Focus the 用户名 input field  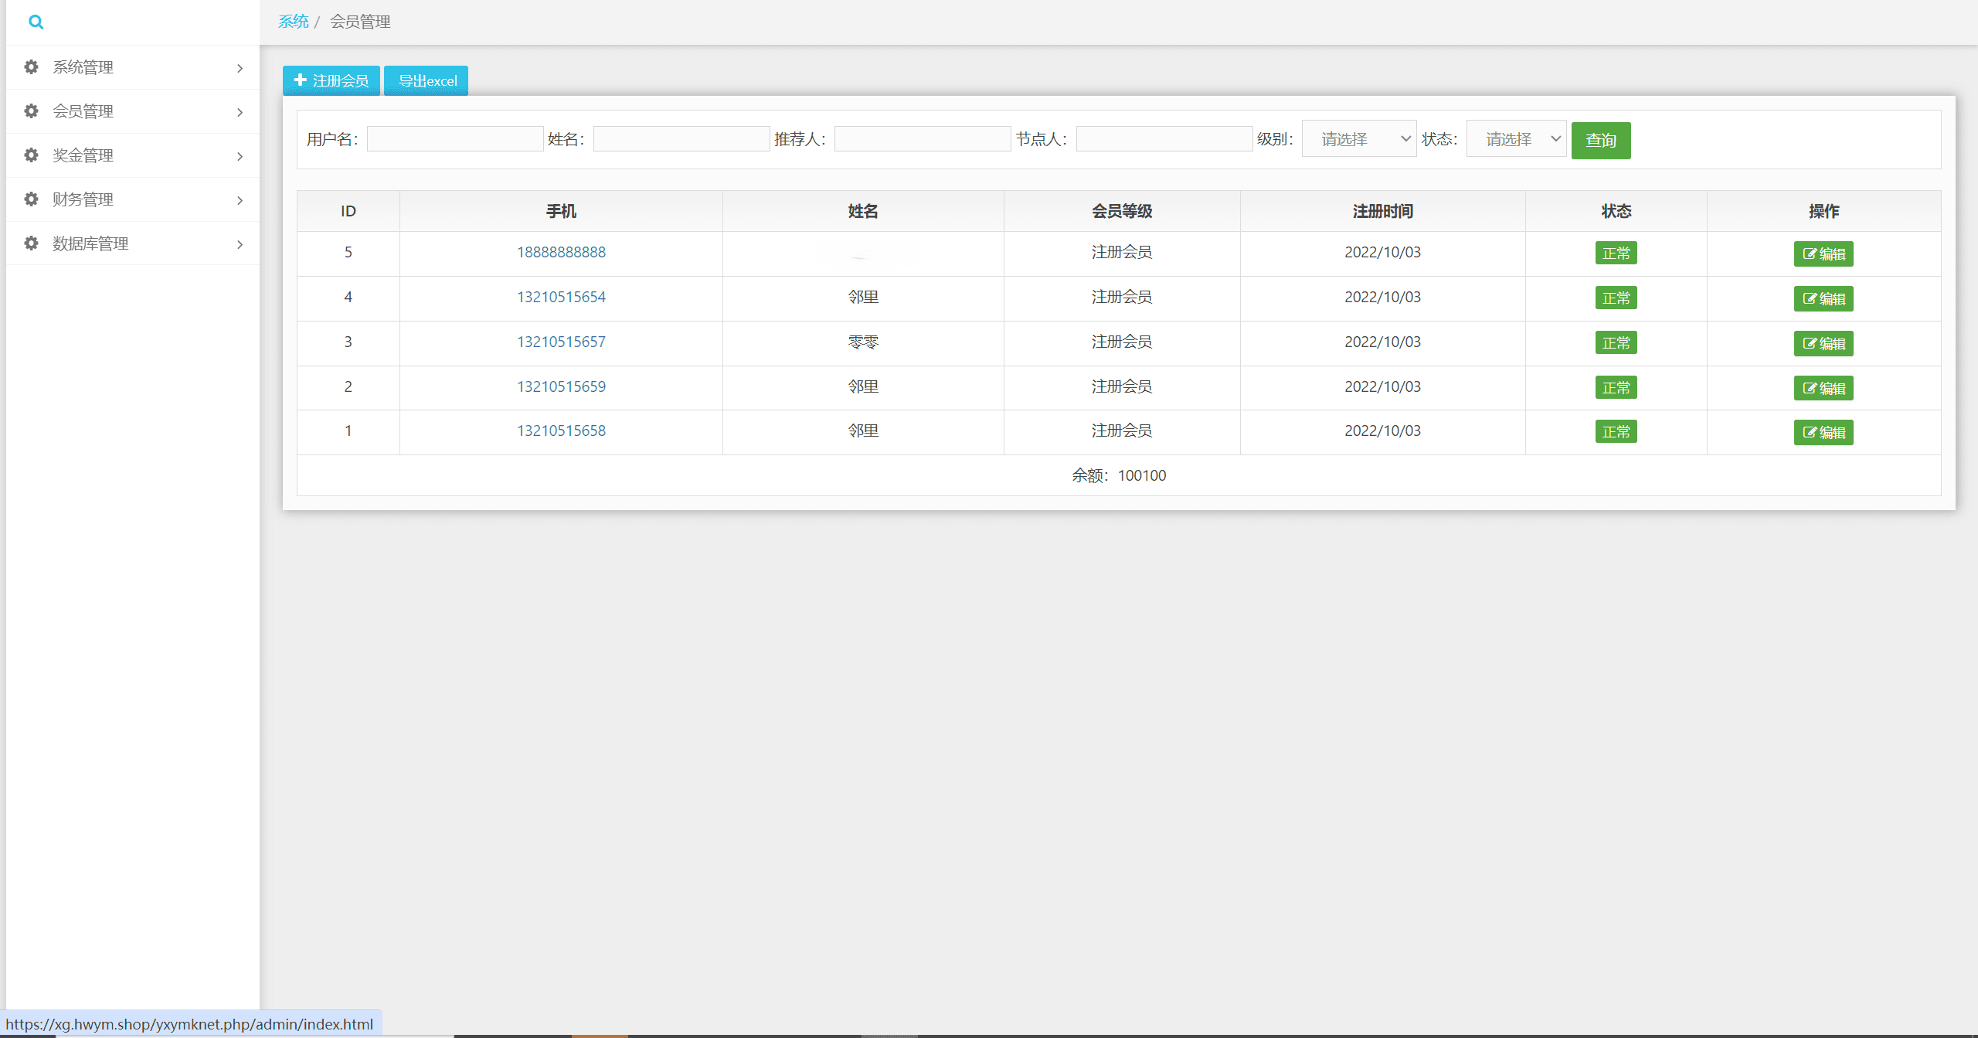455,139
